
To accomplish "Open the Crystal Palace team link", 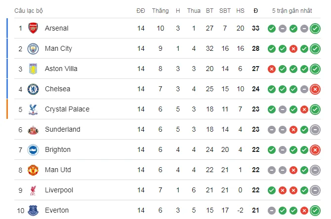I will click(67, 109).
